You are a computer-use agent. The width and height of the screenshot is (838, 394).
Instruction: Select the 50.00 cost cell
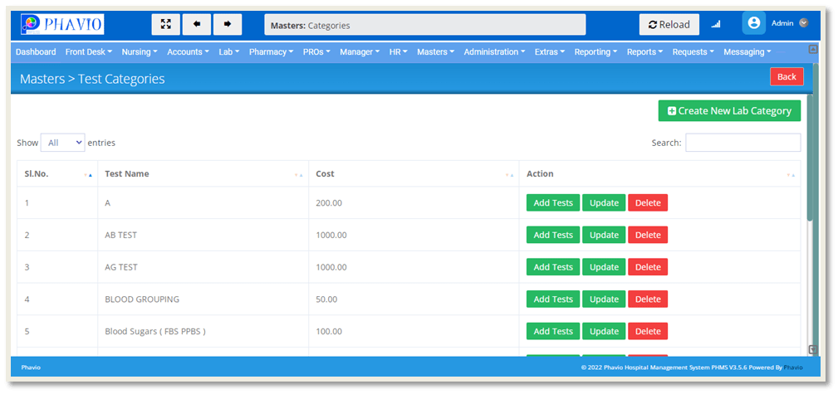[414, 299]
